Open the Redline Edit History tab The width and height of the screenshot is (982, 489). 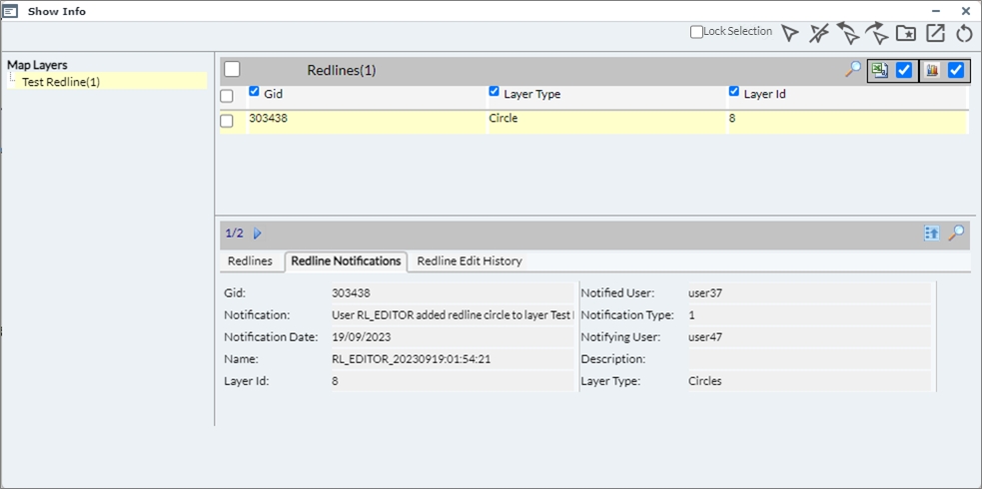tap(470, 261)
